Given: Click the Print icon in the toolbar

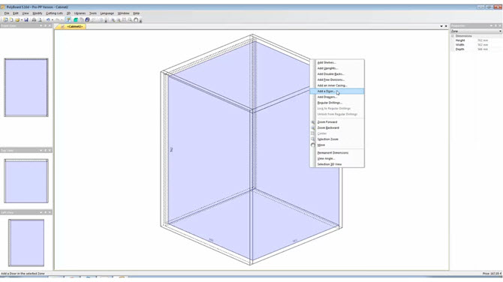Looking at the screenshot, I should point(34,19).
